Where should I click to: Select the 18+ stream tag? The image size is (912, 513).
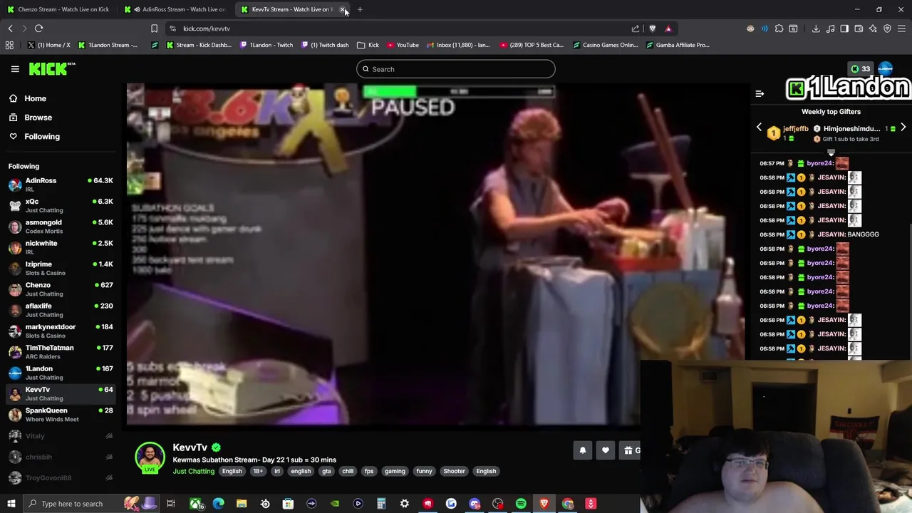pos(258,471)
